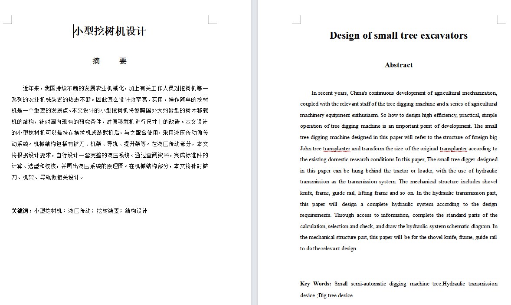Click keyword 液压传动 in Chinese keywords
The height and width of the screenshot is (305, 511).
point(79,211)
